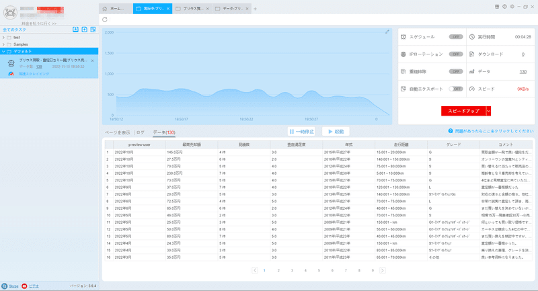Click the YouTube video icon at bottom left
538x291 pixels.
click(24, 286)
